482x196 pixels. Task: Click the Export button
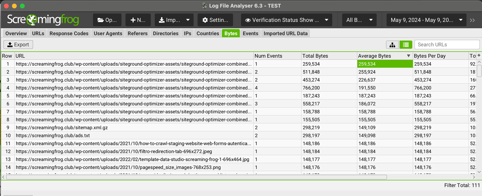pos(18,45)
